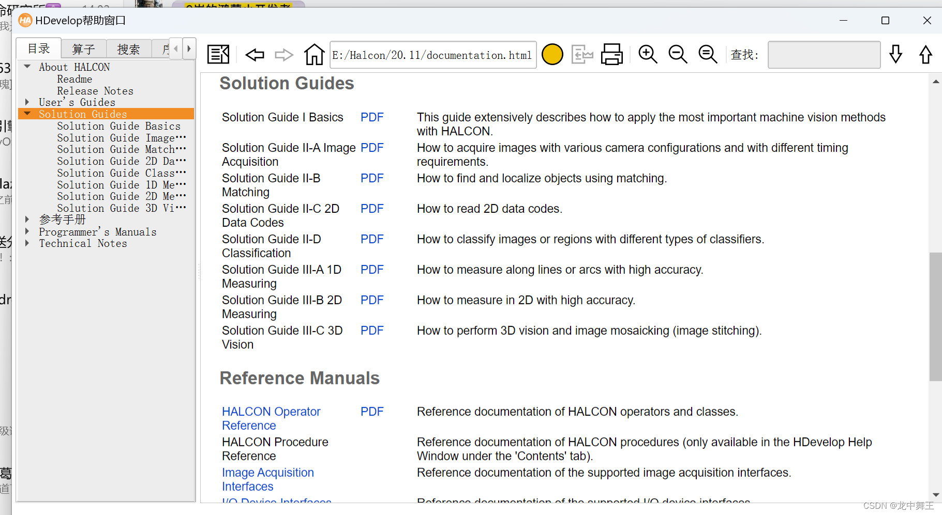
Task: Open PDF for Solution Guide I Basics
Action: [x=372, y=117]
